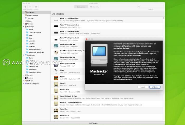Open History in the sidebar
Image resolution: width=185 pixels, height=125 pixels.
click(30, 21)
